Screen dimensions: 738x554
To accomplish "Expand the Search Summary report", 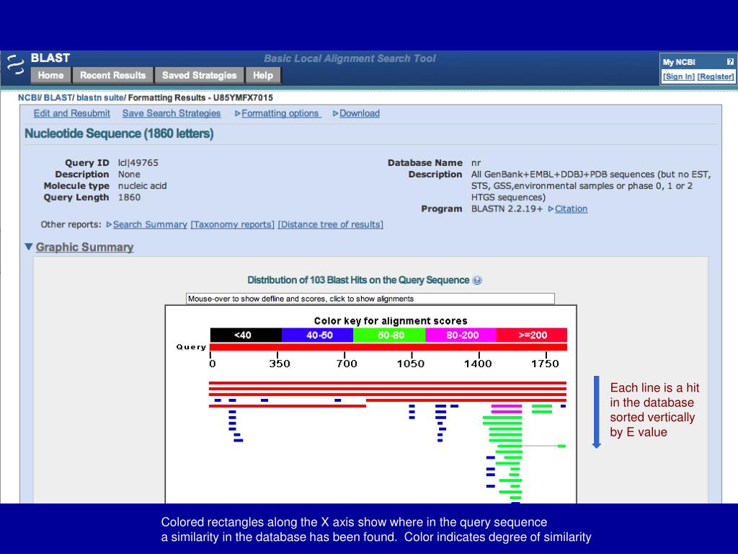I will coord(147,224).
